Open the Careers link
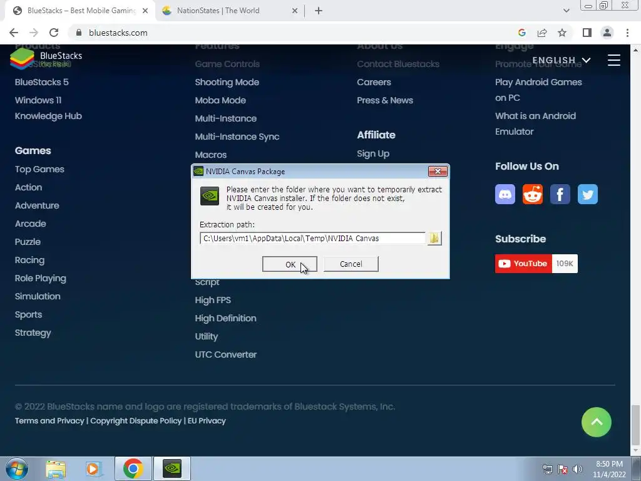Viewport: 641px width, 481px height. coord(374,82)
